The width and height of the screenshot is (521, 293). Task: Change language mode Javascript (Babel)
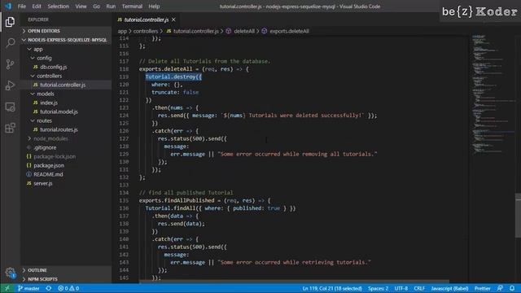pos(449,288)
